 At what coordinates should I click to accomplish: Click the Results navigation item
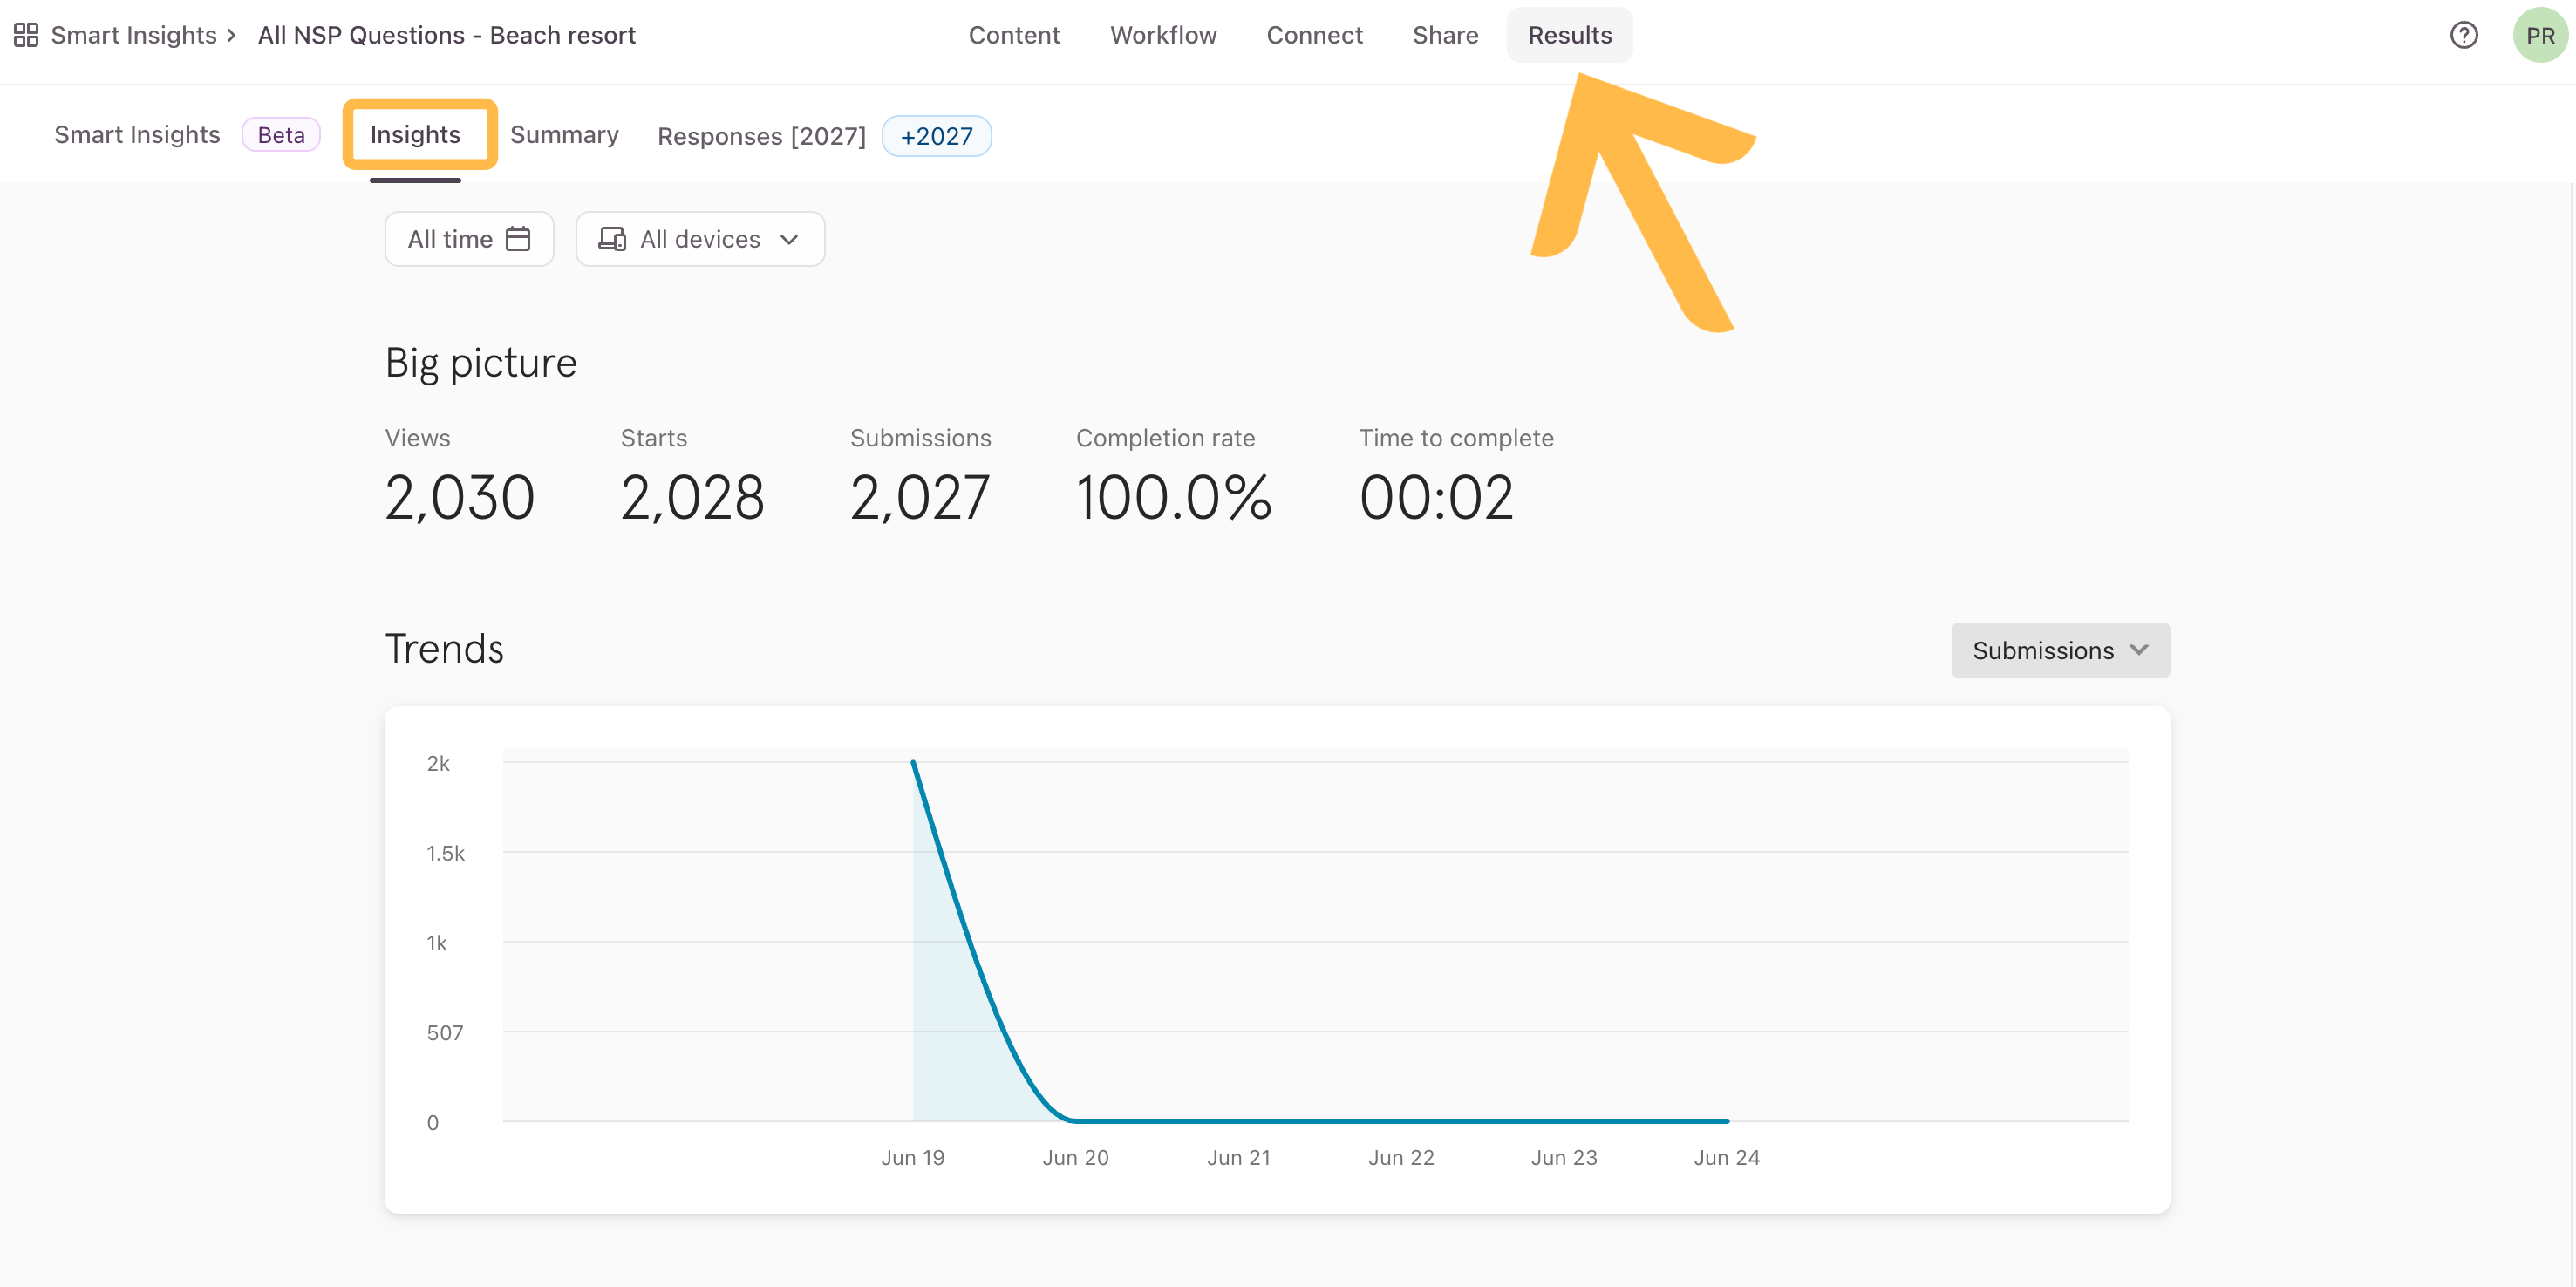(1569, 35)
